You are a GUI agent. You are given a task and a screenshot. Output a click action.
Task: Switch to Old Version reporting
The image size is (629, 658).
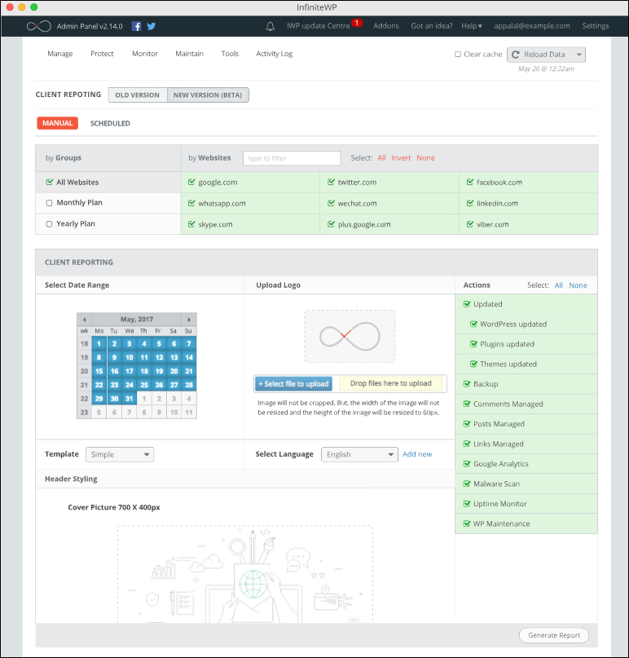click(138, 95)
